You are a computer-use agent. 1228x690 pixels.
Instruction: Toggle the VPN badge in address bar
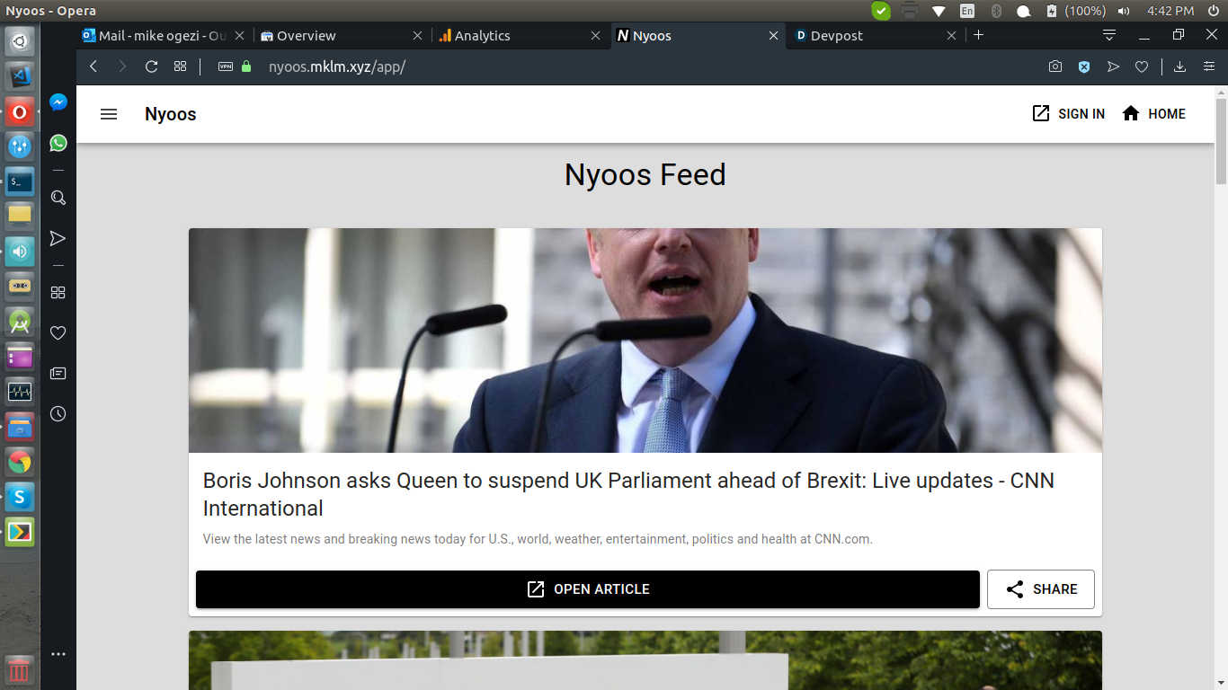pos(225,66)
